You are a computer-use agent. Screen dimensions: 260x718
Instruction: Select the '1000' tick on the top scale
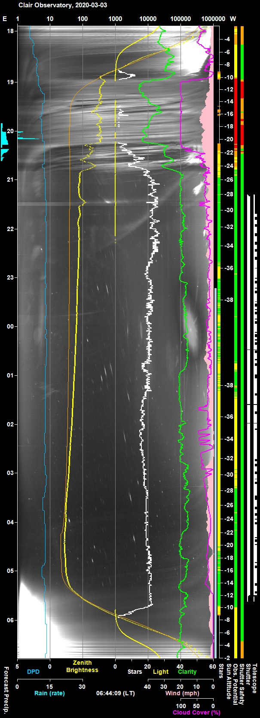coord(115,19)
